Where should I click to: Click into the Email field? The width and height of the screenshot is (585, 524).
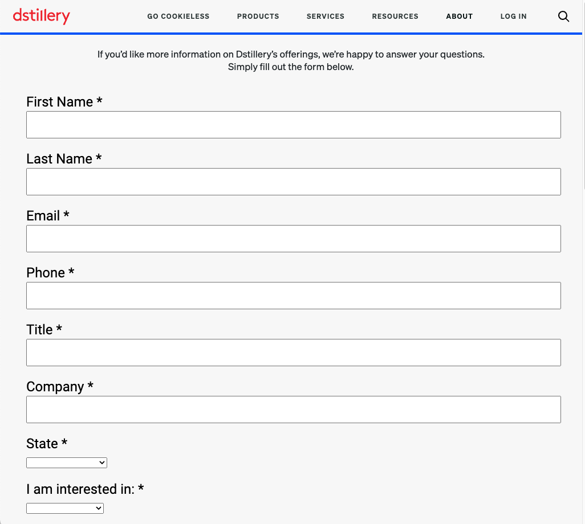pos(293,239)
